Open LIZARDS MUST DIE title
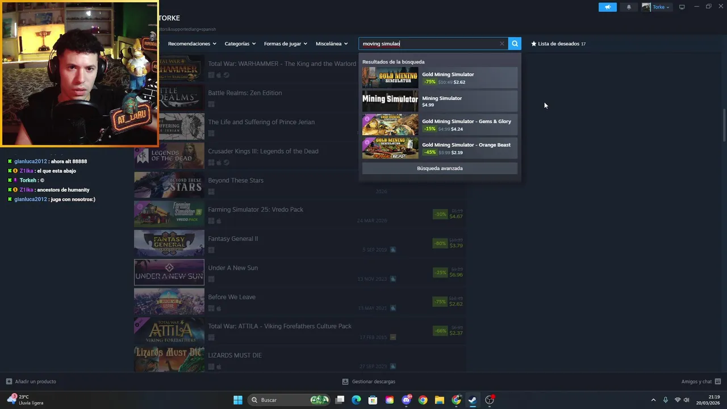The height and width of the screenshot is (409, 727). point(235,355)
